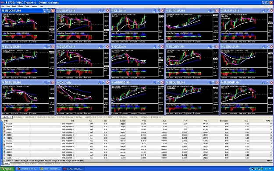Click the NZDUSD,H4 chart window title icon
Image resolution: width=274 pixels, height=171 pixels.
pos(167,83)
